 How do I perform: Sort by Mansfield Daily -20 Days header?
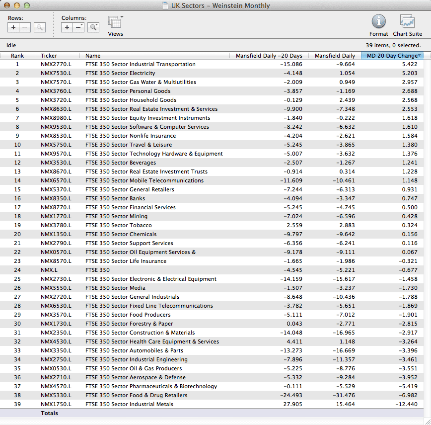(x=269, y=56)
